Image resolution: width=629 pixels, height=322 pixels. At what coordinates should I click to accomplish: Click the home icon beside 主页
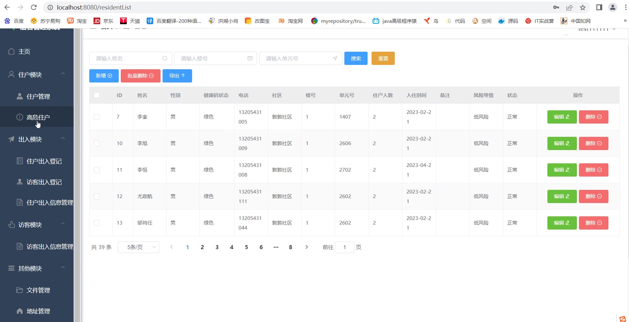pos(12,51)
